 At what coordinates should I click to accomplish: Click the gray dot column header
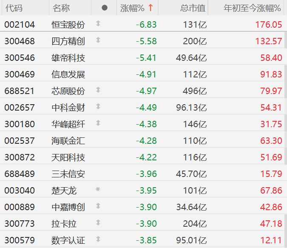105,8
